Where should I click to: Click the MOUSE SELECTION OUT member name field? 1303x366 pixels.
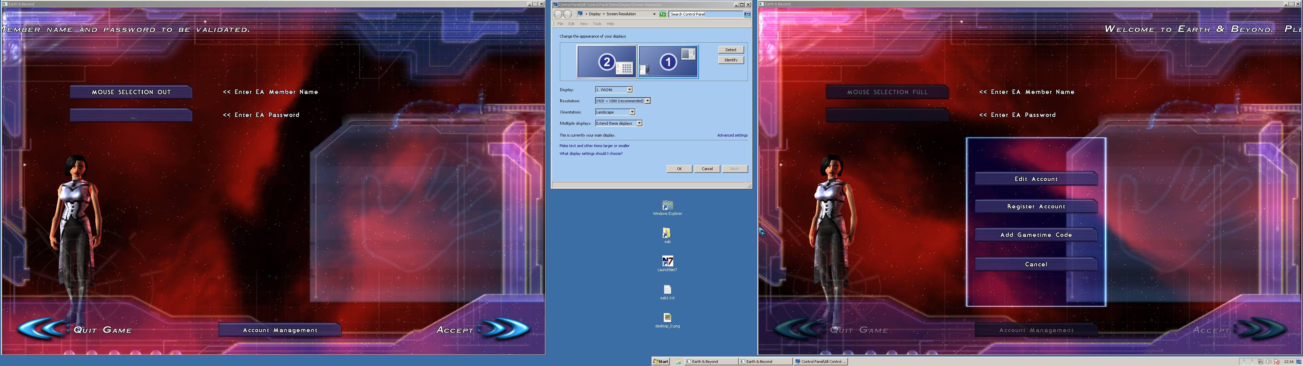(131, 92)
